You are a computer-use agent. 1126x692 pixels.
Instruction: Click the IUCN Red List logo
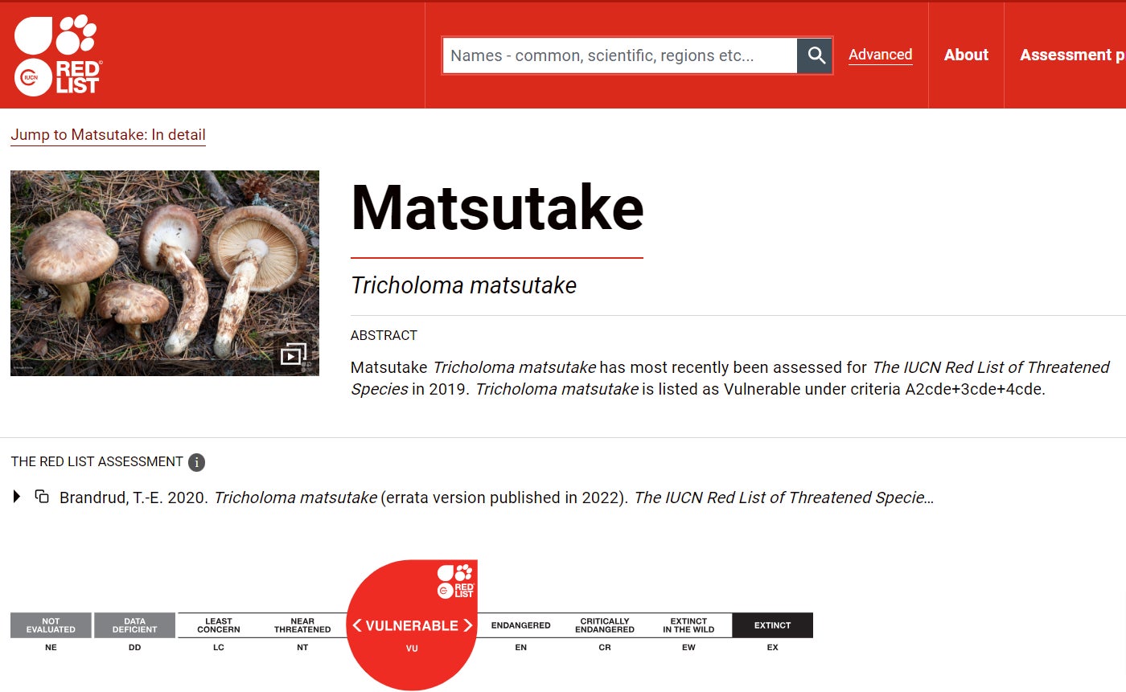coord(56,55)
